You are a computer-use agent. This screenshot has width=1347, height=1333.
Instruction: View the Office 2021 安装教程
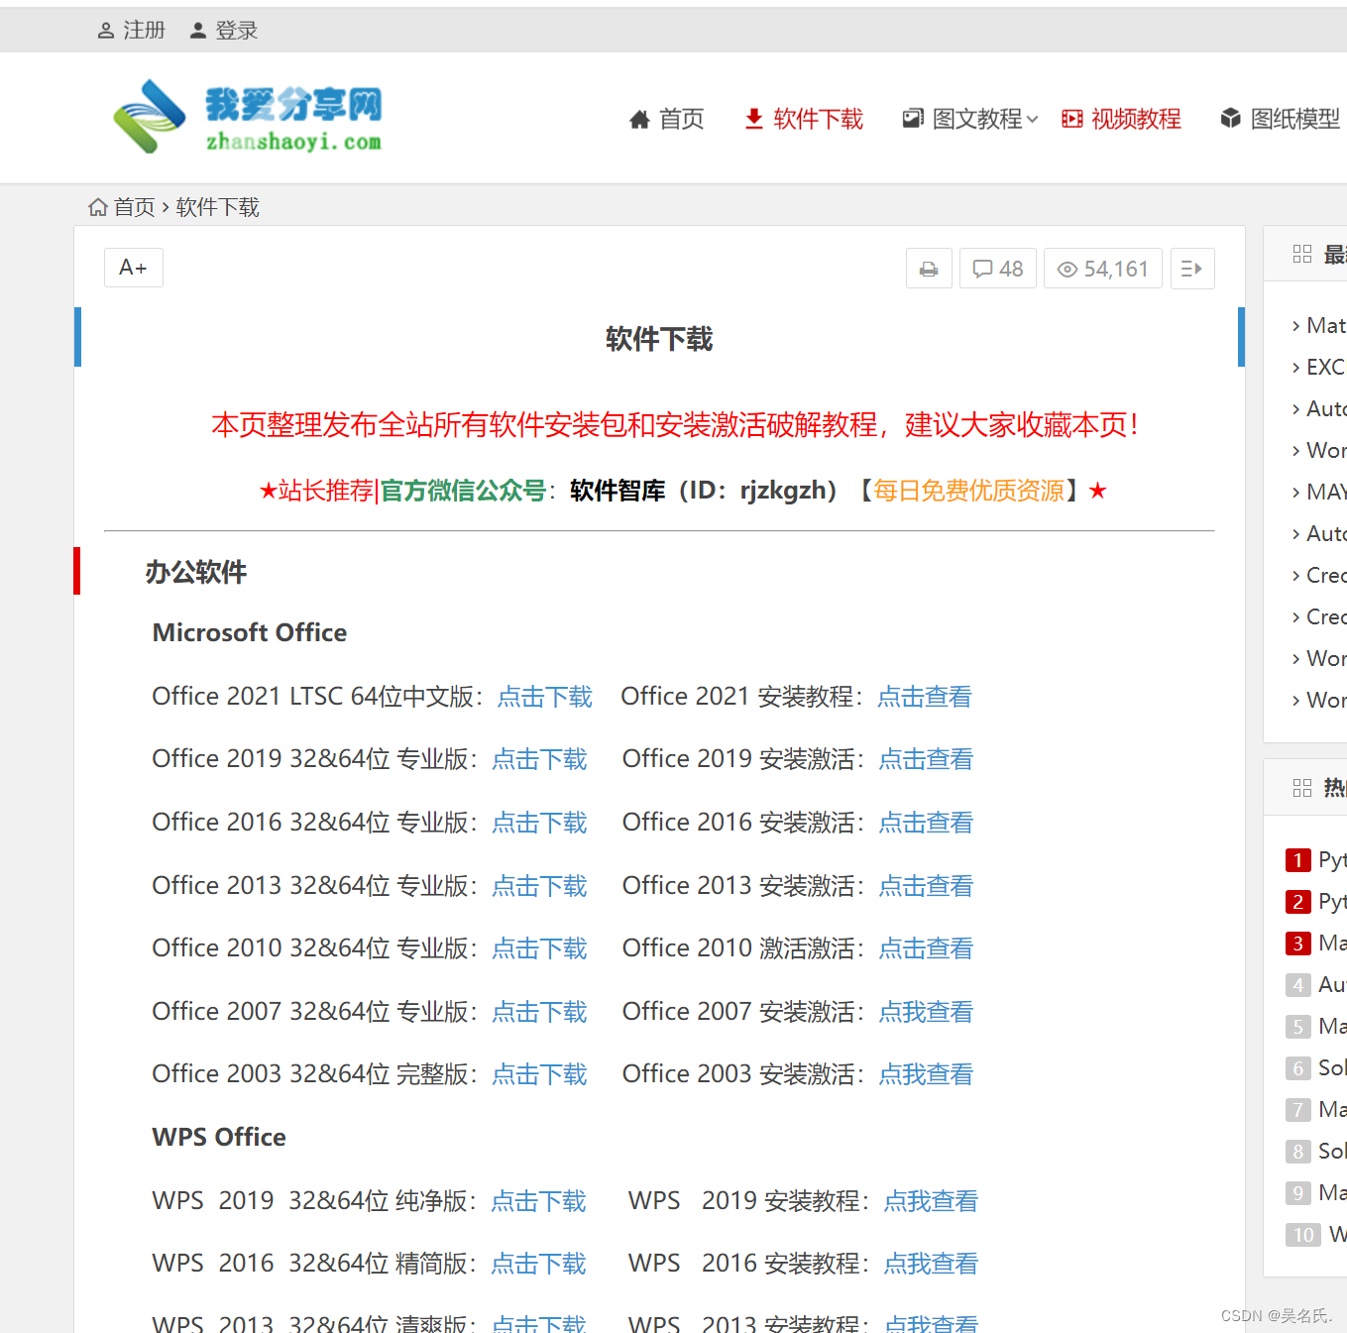tap(924, 697)
